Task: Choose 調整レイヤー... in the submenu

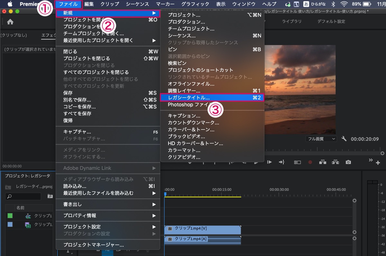Action: coord(212,91)
